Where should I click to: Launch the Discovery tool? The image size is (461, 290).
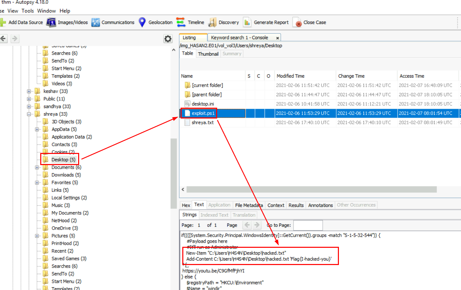[x=224, y=22]
